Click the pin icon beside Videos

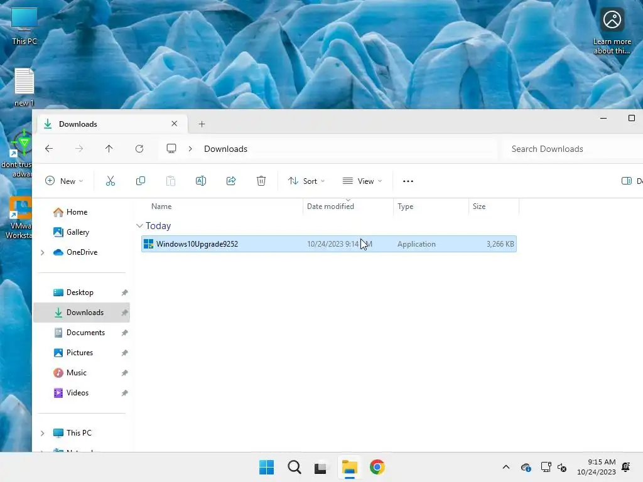point(124,393)
